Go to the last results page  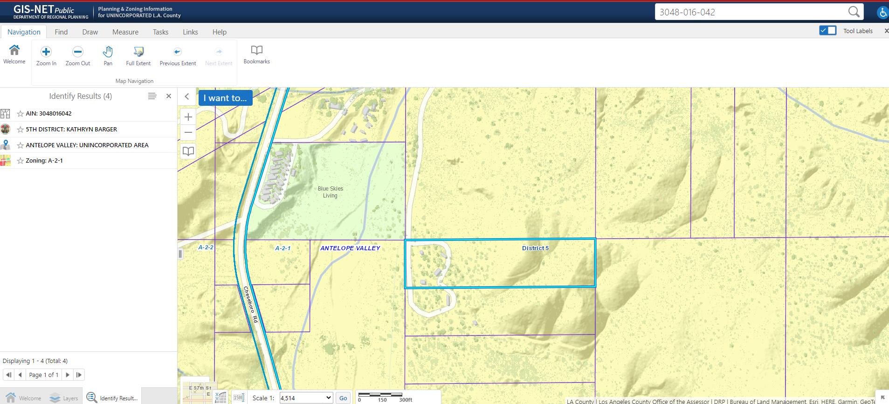pos(79,375)
